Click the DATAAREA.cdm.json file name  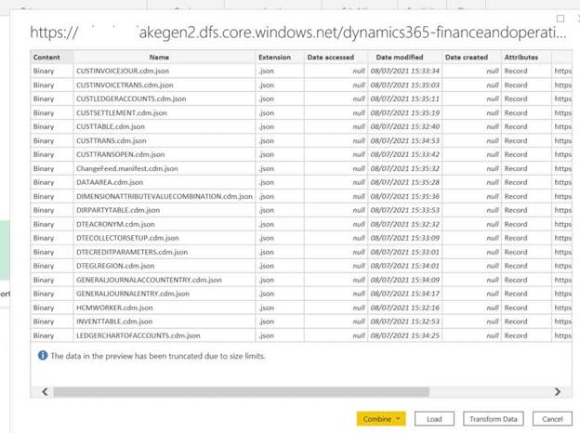point(110,182)
